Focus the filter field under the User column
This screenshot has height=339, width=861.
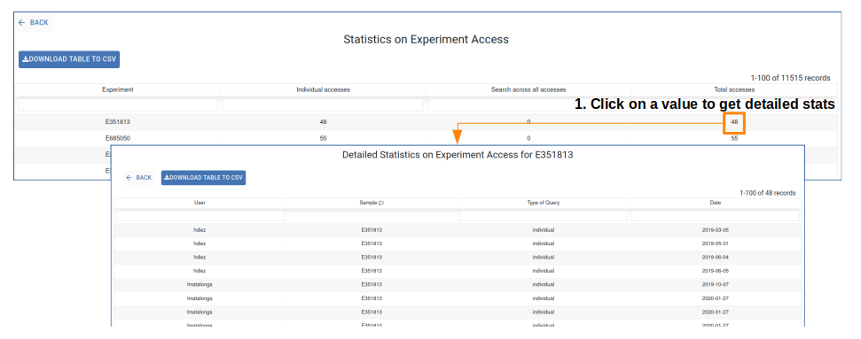click(x=200, y=216)
